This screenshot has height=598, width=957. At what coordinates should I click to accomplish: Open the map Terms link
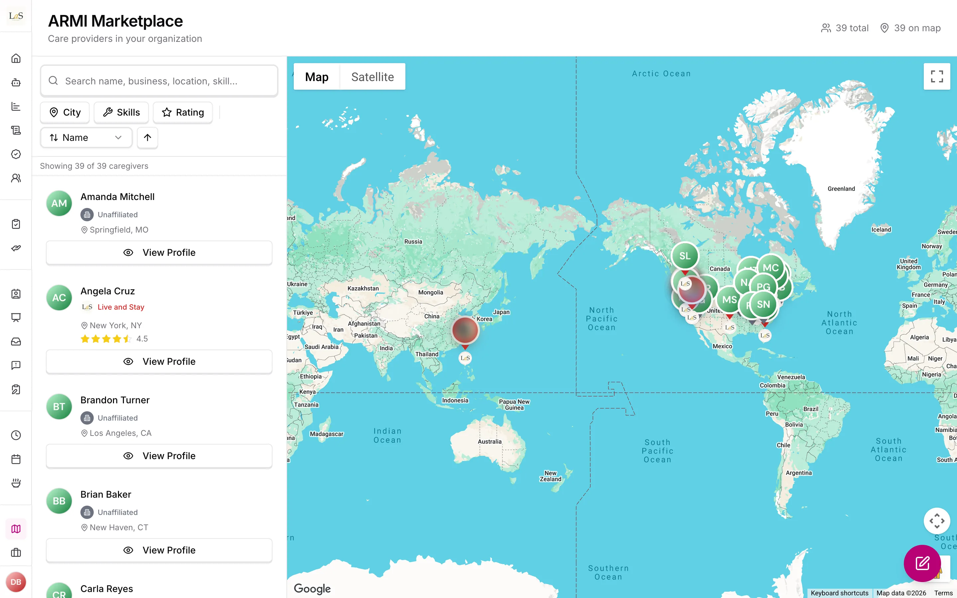tap(943, 593)
